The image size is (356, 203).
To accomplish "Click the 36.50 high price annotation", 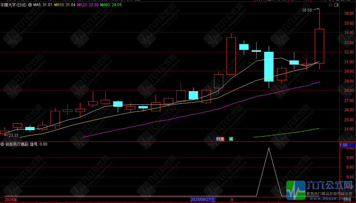I will [x=307, y=10].
